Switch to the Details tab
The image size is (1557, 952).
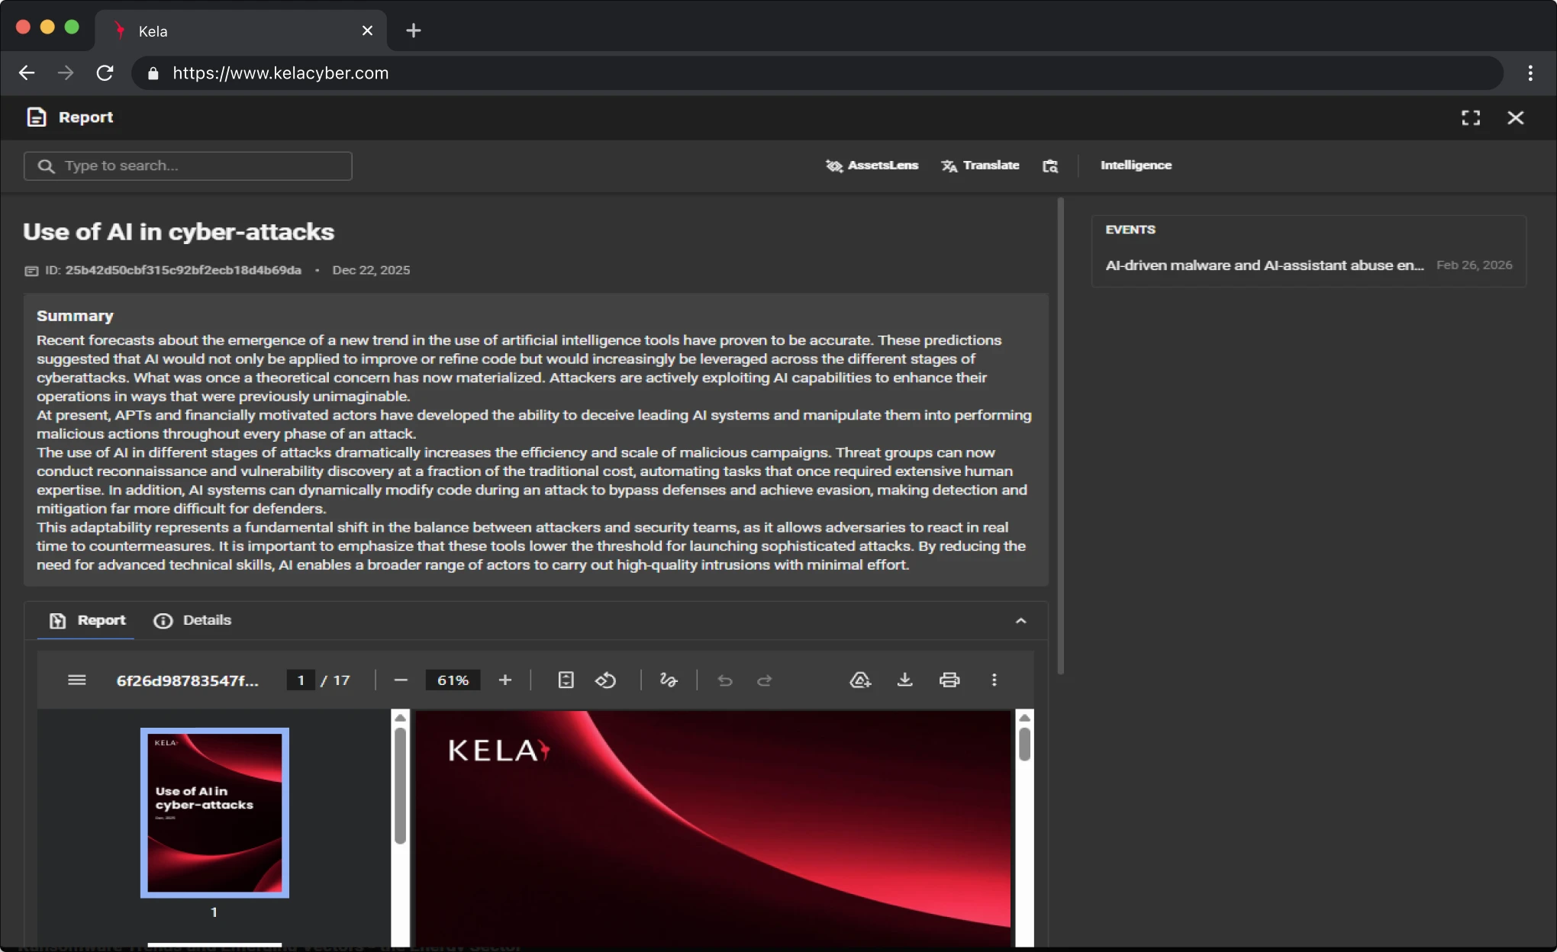pos(192,620)
